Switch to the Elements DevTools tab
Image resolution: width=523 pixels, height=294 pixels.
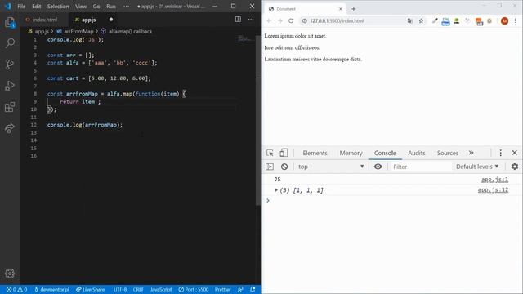(x=315, y=153)
